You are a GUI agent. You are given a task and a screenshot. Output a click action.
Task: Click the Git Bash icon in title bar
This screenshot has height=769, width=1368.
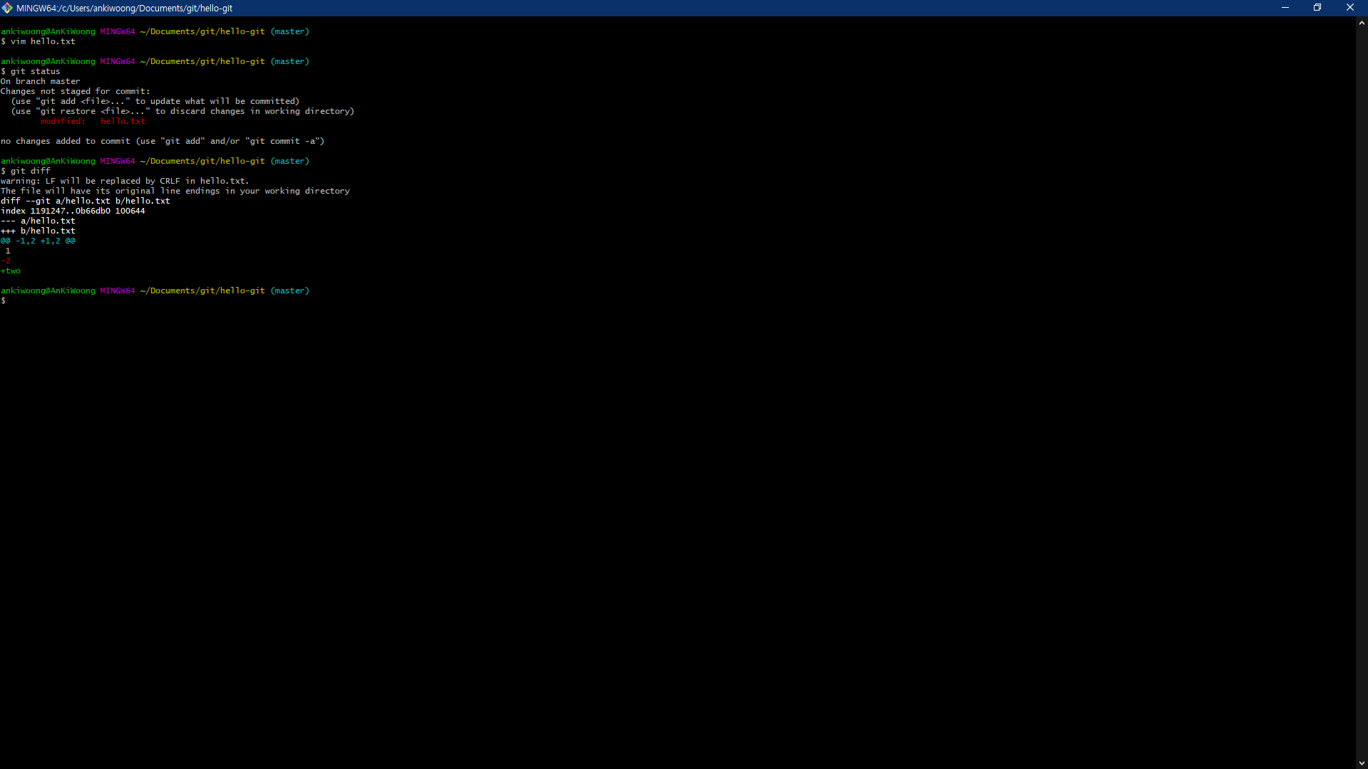click(x=7, y=8)
